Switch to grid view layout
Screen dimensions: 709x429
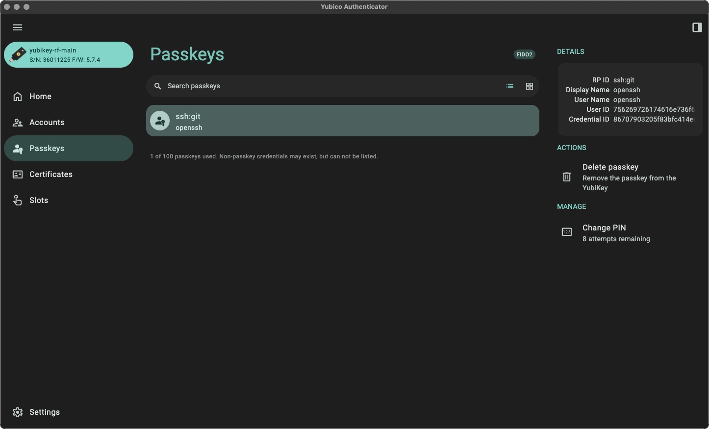click(530, 86)
